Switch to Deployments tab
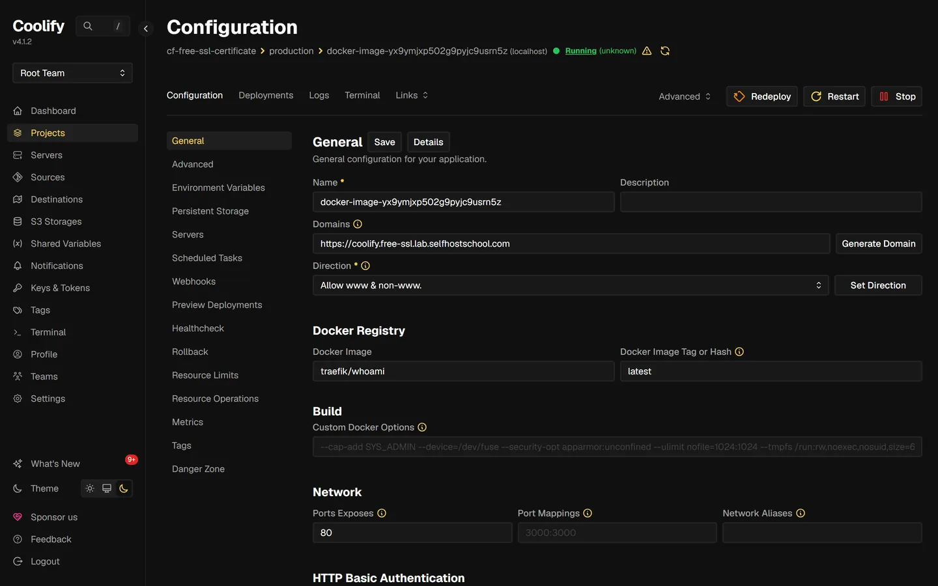Viewport: 938px width, 586px height. pos(266,95)
